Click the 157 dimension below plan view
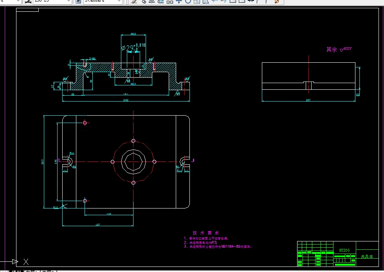 [x=98, y=225]
